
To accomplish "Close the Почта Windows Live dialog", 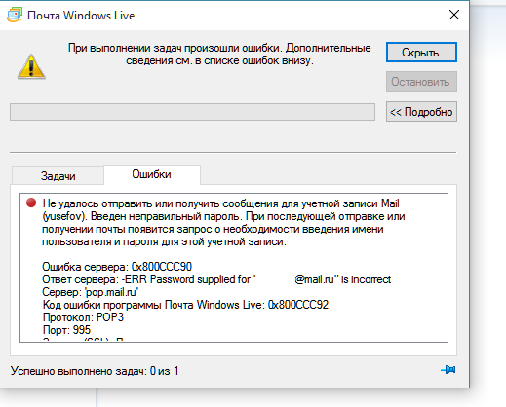I will tap(454, 15).
